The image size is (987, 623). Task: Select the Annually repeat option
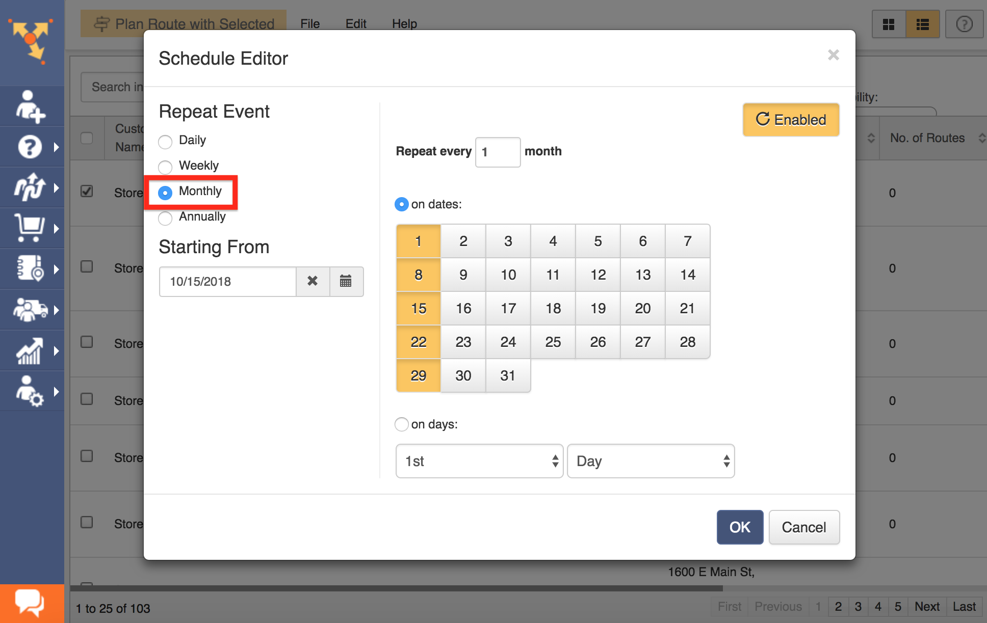coord(165,218)
